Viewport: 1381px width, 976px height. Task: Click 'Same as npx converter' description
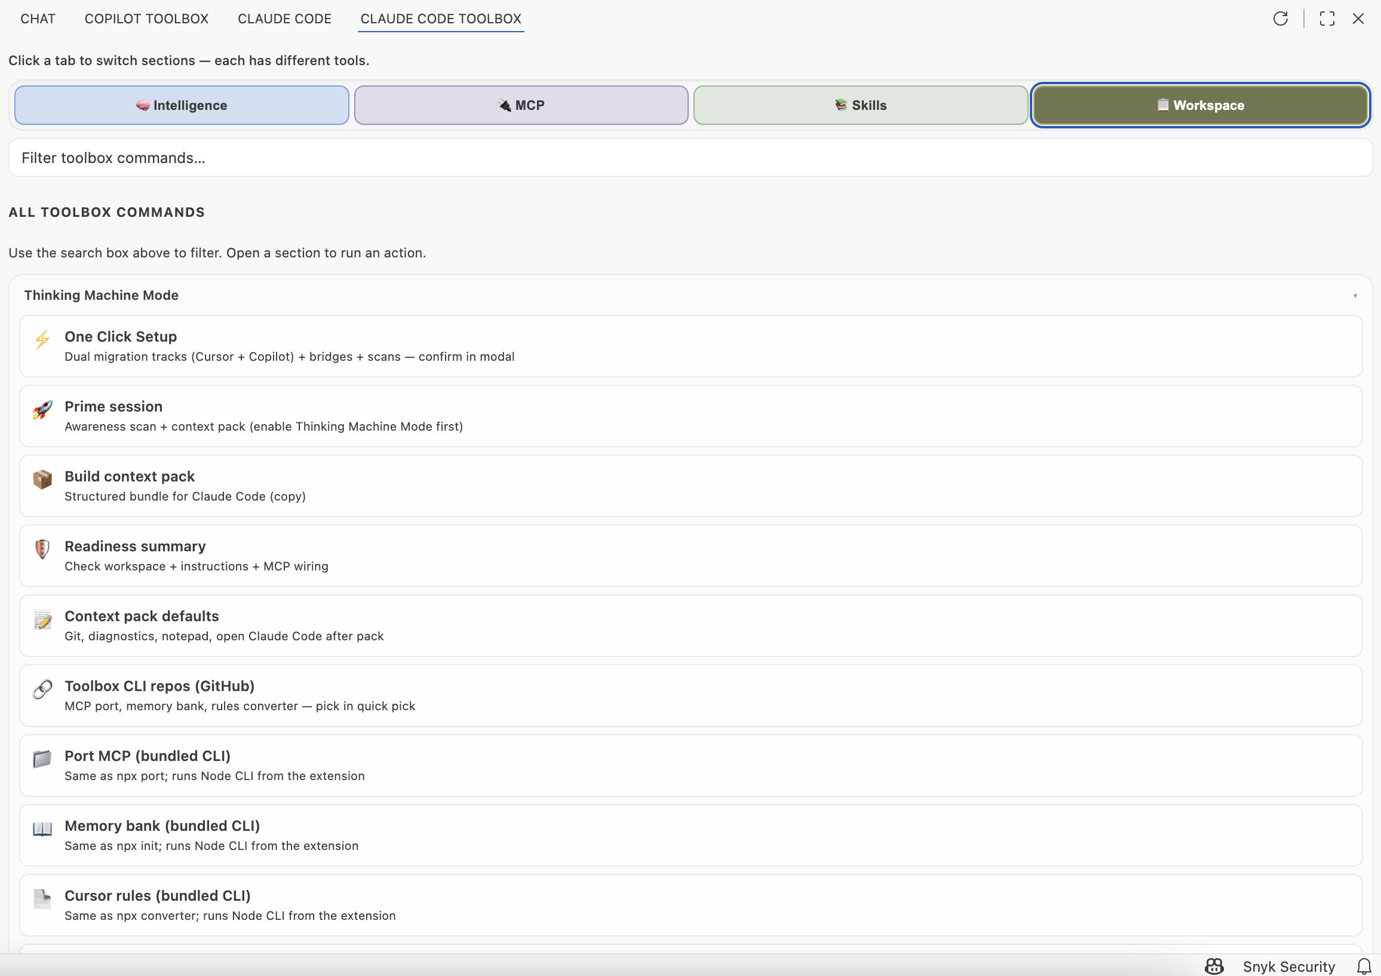point(230,914)
